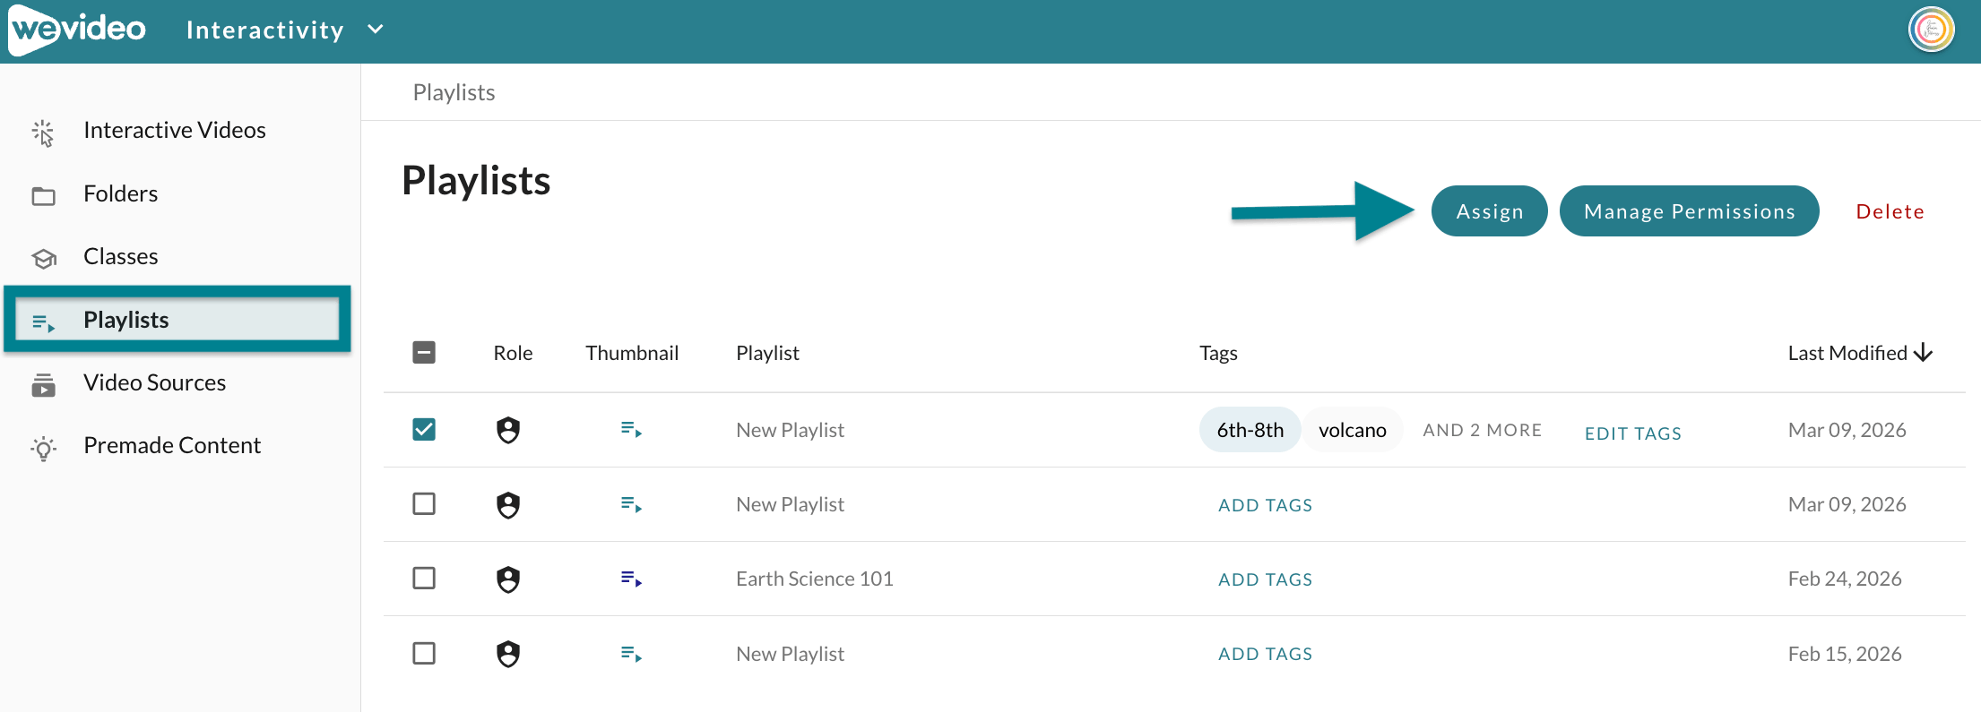Click the Folders sidebar icon
The height and width of the screenshot is (712, 1981).
coord(43,195)
